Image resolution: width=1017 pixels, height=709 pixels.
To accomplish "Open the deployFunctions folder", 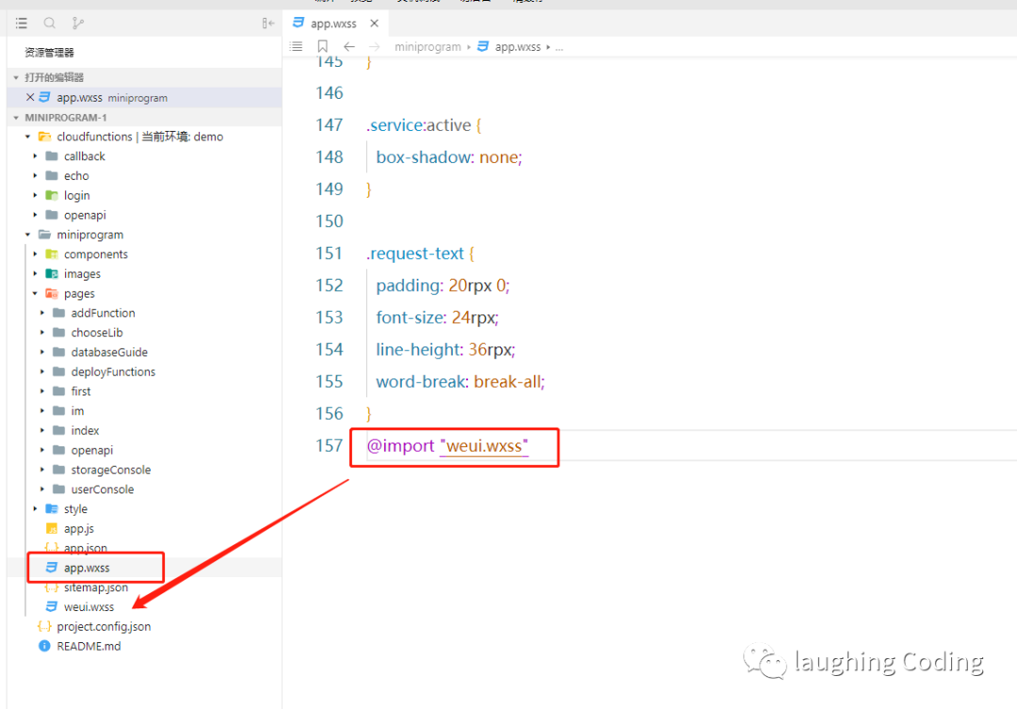I will [x=113, y=372].
